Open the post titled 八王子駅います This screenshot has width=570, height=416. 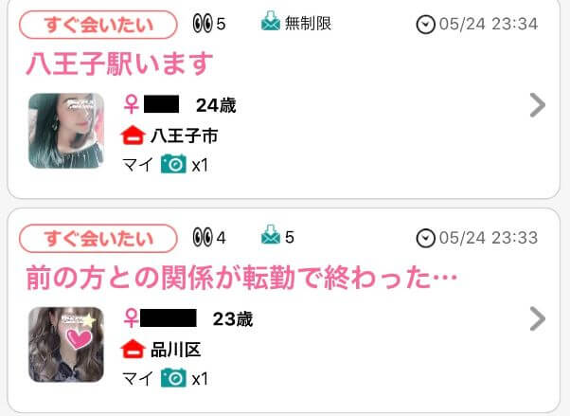[x=119, y=63]
